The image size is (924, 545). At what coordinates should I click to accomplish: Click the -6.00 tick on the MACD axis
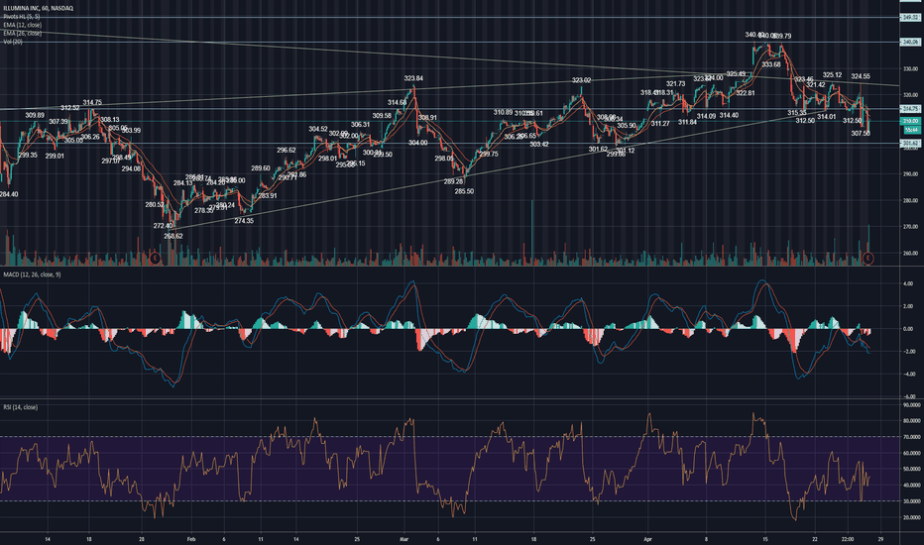[x=908, y=397]
